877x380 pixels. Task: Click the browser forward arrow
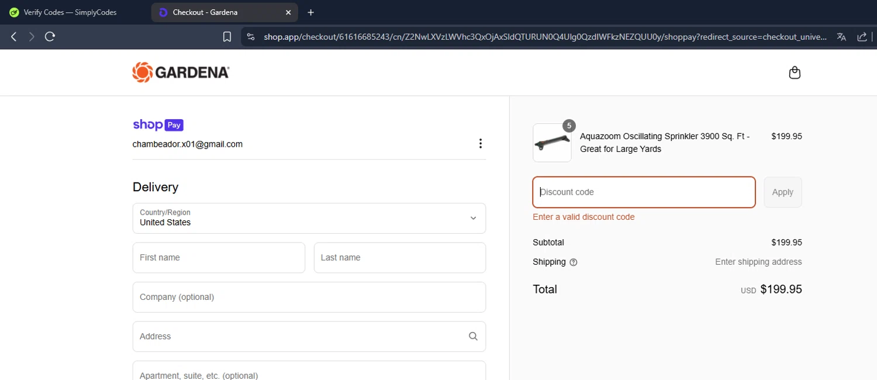[x=32, y=37]
